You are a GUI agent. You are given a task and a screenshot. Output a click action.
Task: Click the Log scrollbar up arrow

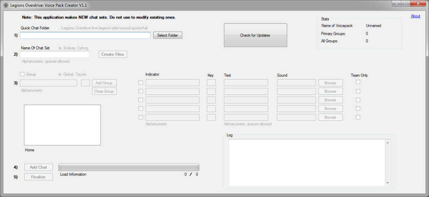388,143
